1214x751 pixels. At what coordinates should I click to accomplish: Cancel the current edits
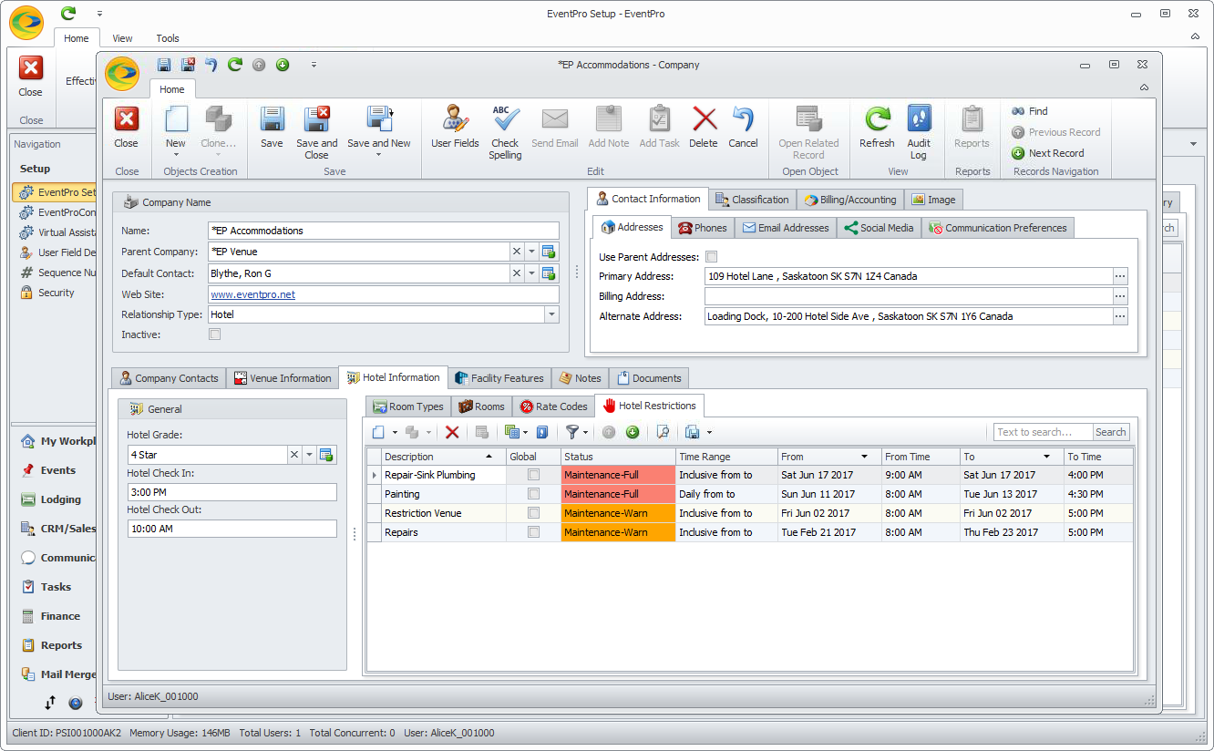743,128
